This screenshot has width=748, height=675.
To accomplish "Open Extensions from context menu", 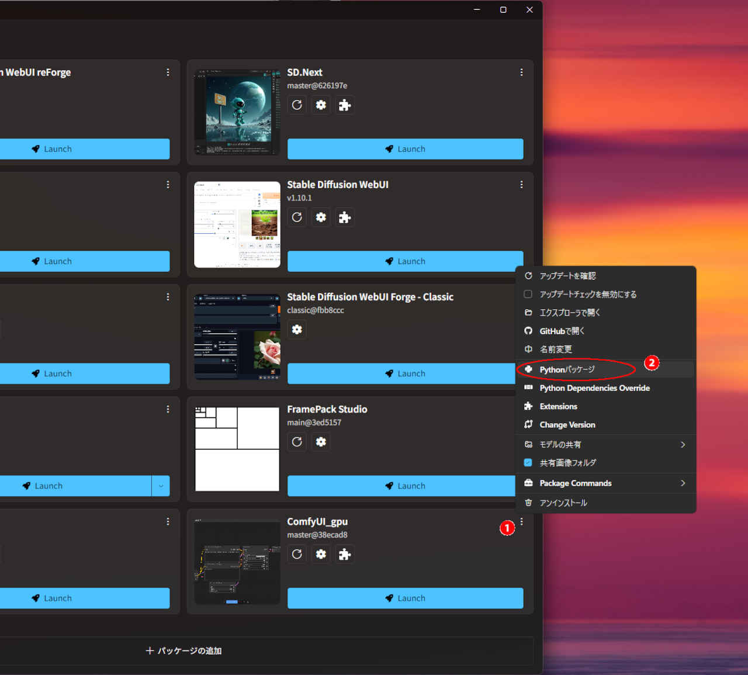I will 605,406.
